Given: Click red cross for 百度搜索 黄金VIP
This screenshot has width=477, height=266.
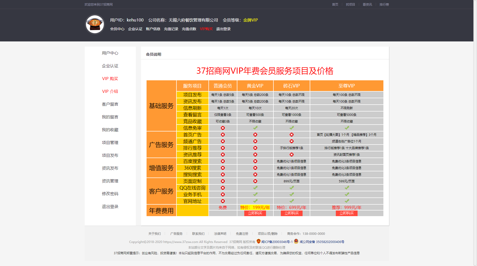Looking at the screenshot, I should (255, 161).
